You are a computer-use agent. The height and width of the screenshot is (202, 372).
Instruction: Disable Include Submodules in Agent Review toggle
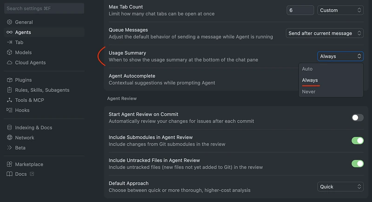(357, 141)
